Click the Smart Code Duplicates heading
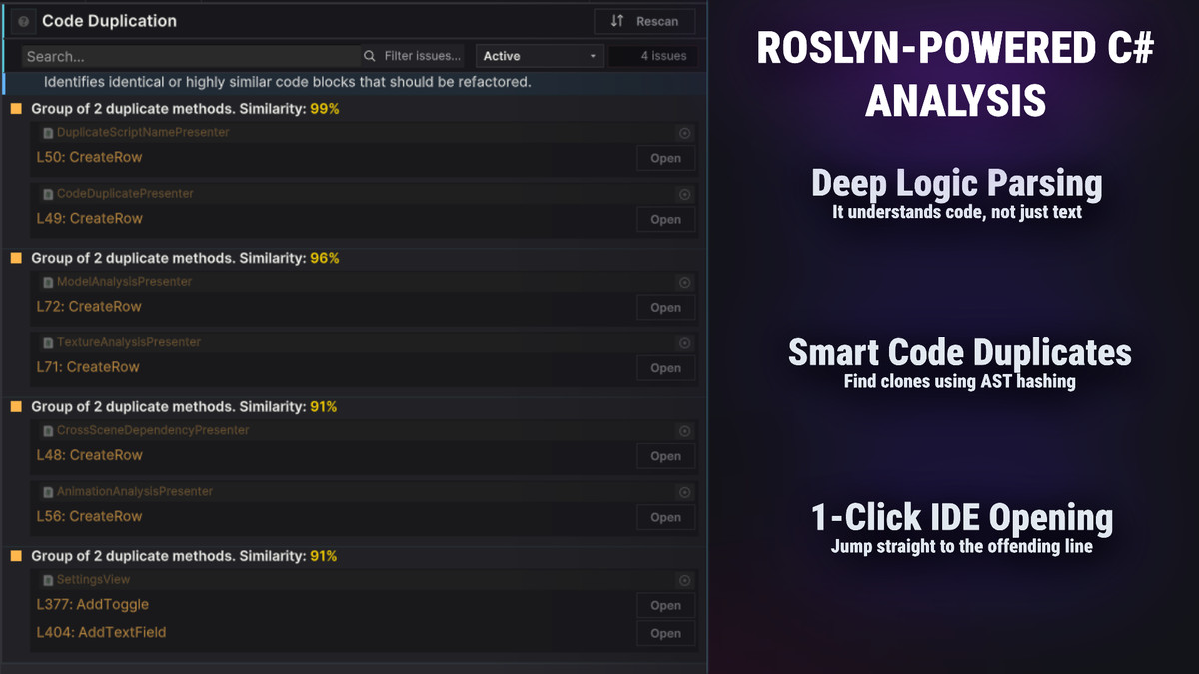Screen dimensions: 1199x674 tap(959, 353)
